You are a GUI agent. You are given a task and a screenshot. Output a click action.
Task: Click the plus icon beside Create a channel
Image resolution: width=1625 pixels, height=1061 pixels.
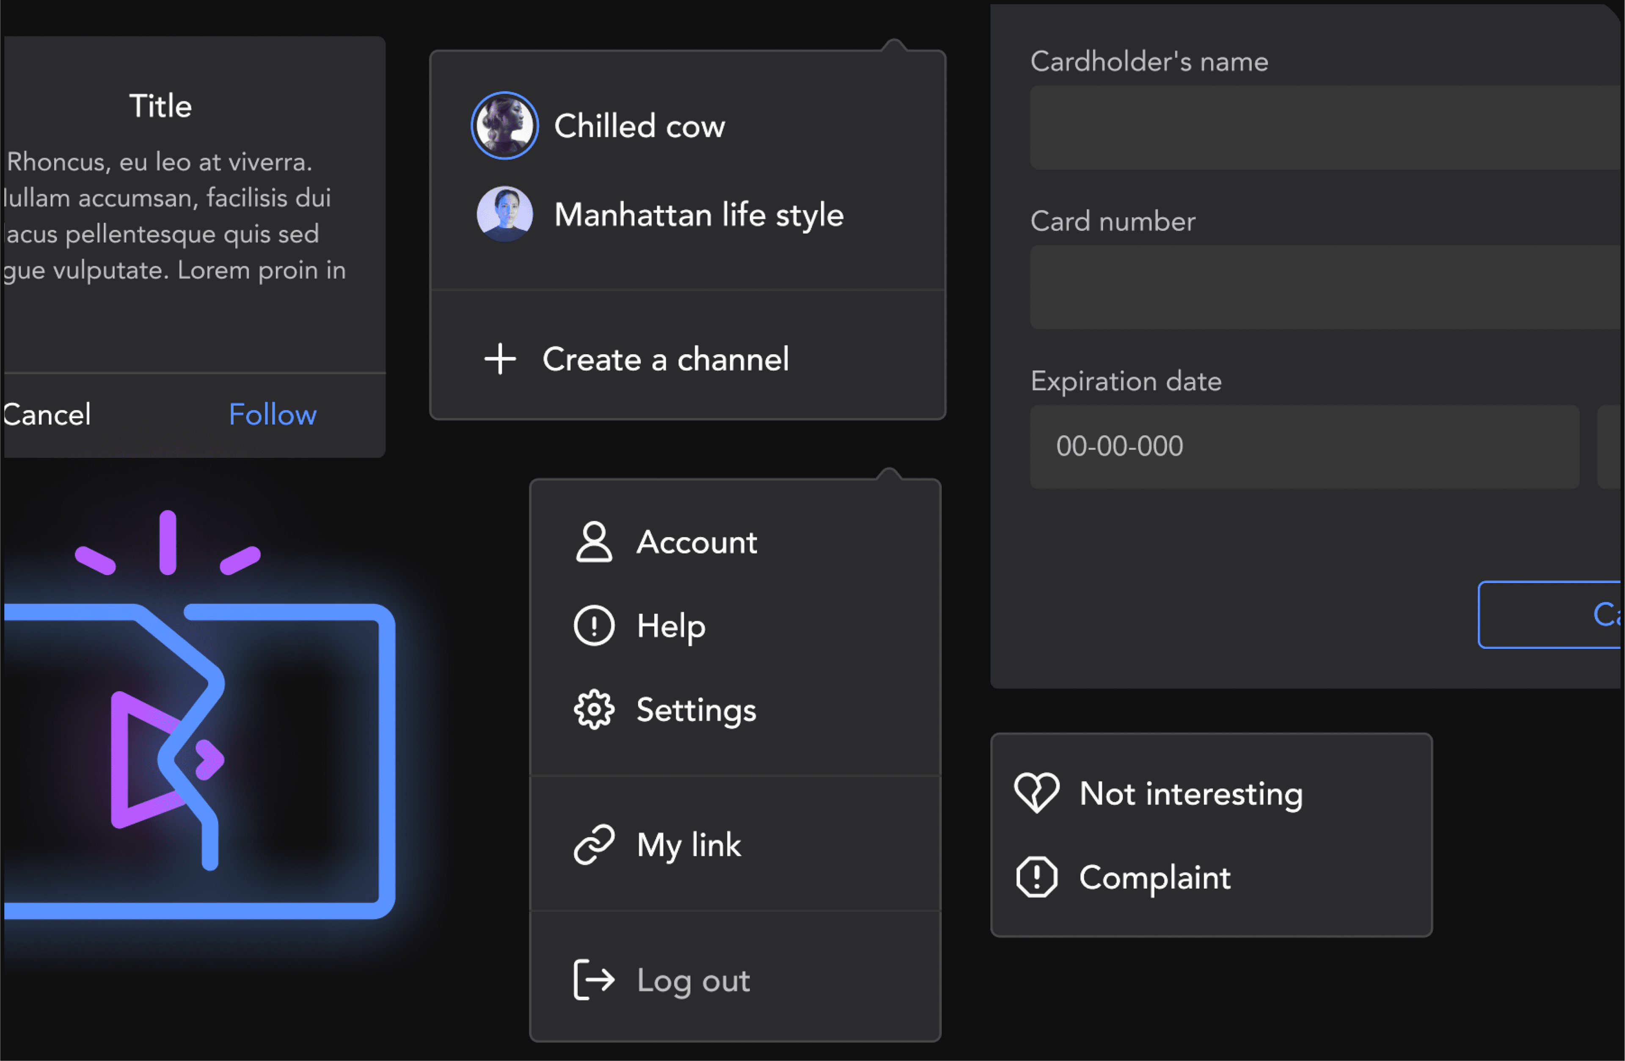[500, 359]
